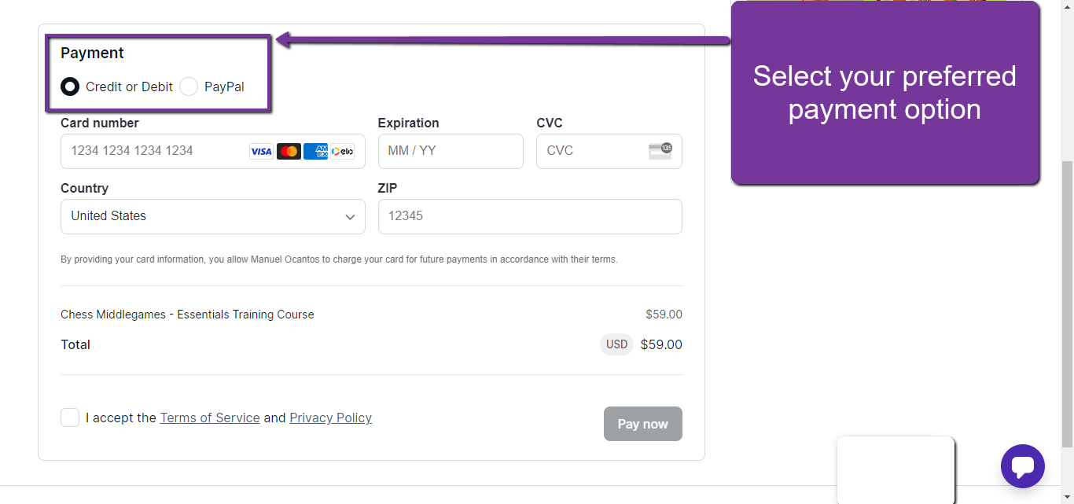Click the purple payment option tooltip

[885, 93]
